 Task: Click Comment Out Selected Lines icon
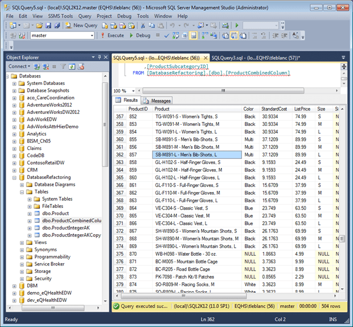[255, 35]
